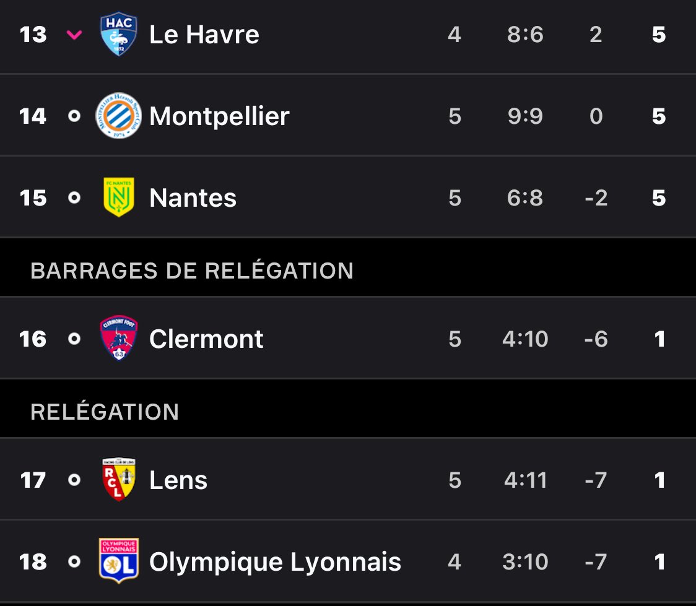
Task: Select the Olympique Lyonnais logo
Action: click(x=118, y=561)
